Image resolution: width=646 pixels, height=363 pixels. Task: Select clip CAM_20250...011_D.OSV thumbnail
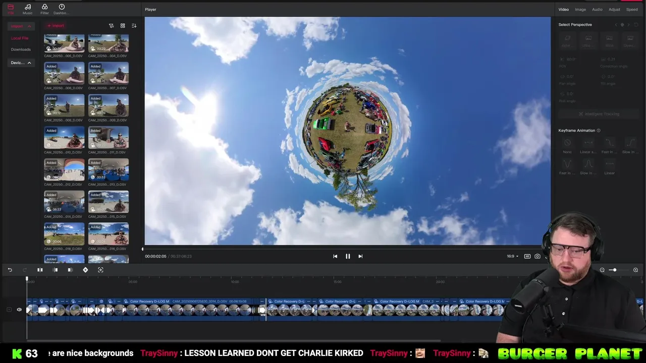point(109,138)
